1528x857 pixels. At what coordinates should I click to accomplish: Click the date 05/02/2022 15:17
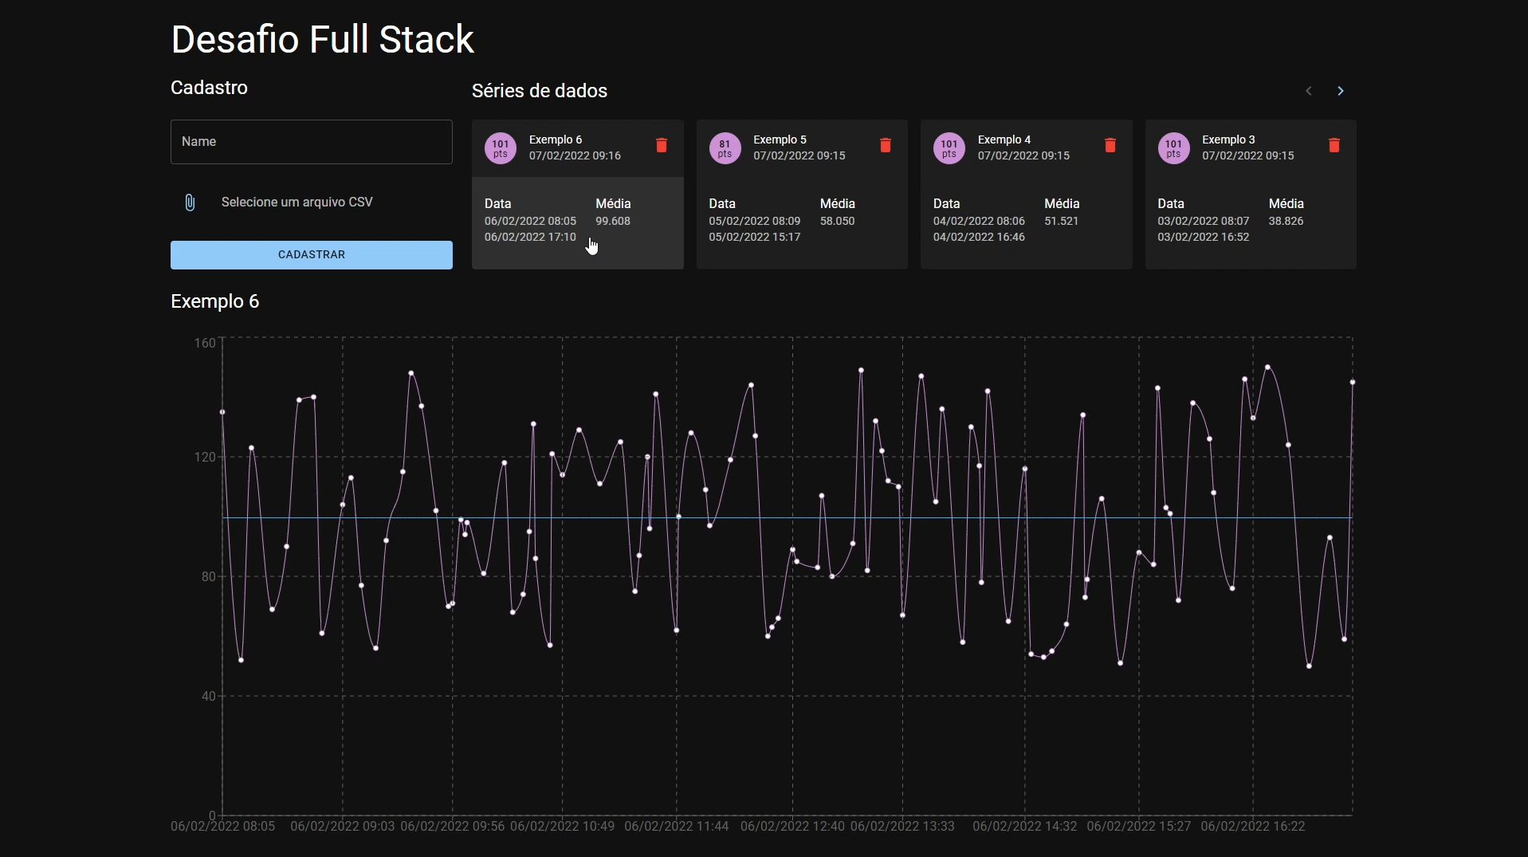pyautogui.click(x=755, y=237)
